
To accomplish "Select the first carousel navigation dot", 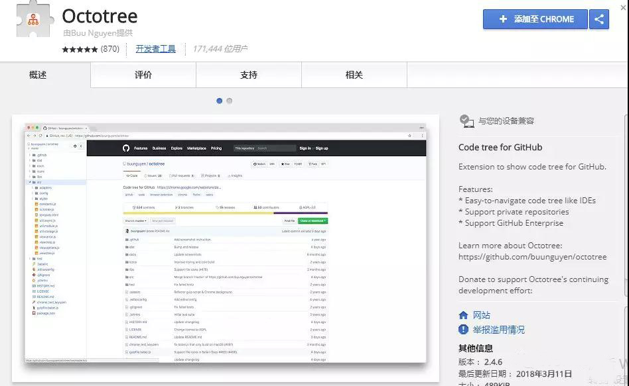I will [220, 101].
